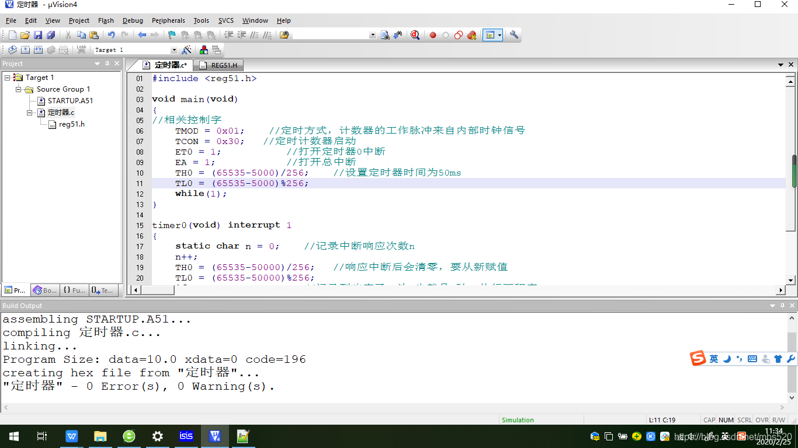Screen dimensions: 798x448
Task: Start debug session with magnifier d icon
Action: pos(415,35)
